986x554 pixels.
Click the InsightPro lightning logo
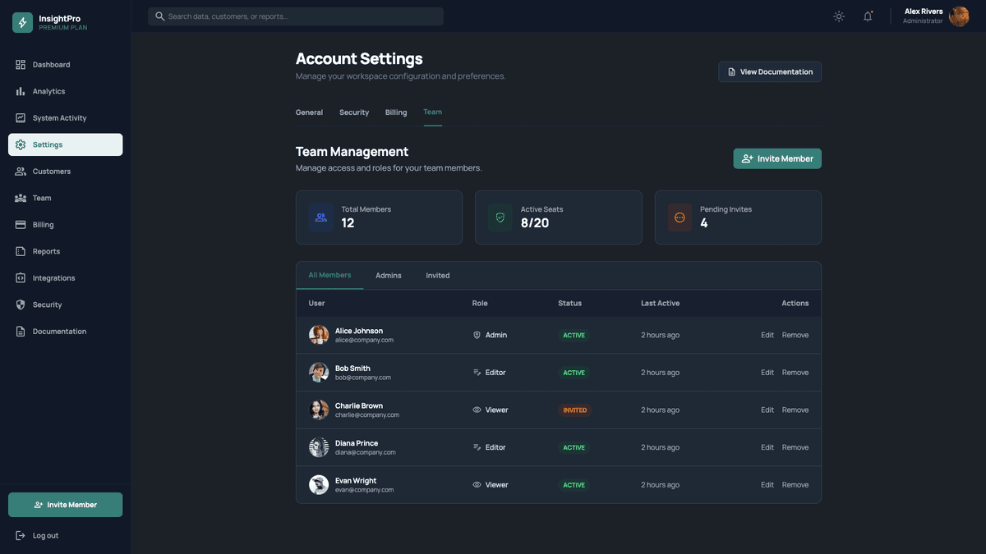[x=21, y=21]
